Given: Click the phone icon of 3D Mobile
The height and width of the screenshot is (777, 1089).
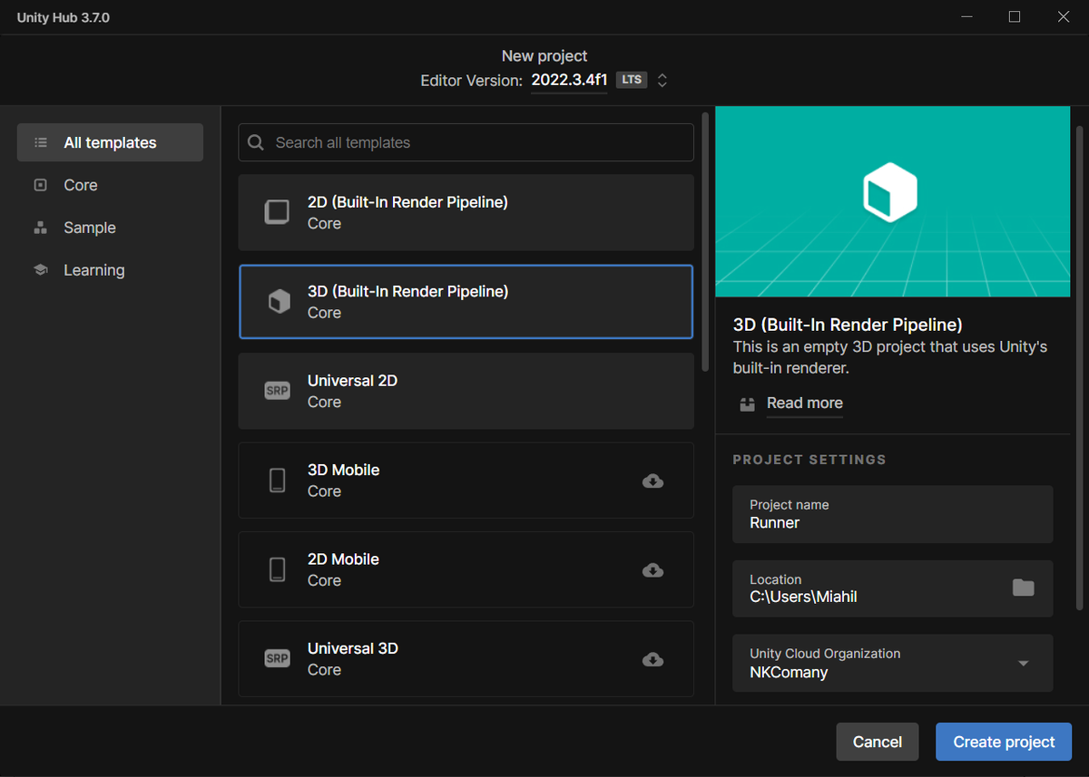Looking at the screenshot, I should coord(278,481).
